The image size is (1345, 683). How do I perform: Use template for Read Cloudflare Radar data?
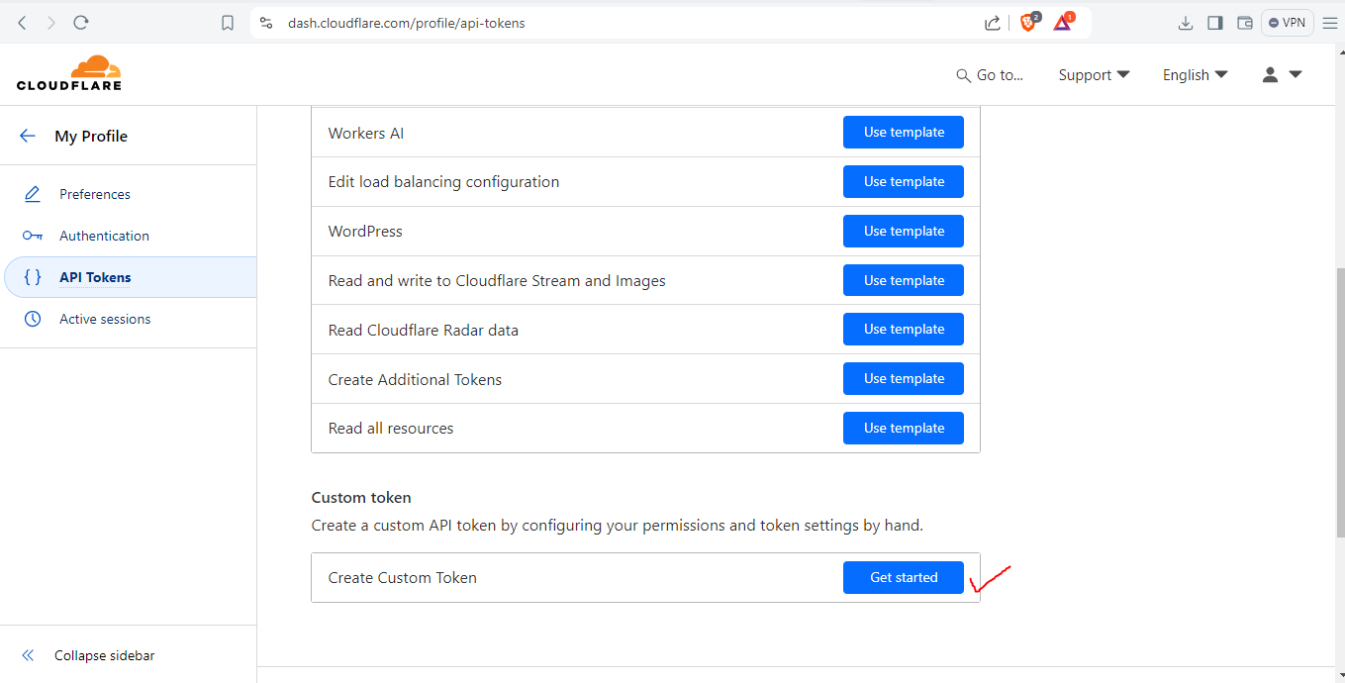pos(904,330)
